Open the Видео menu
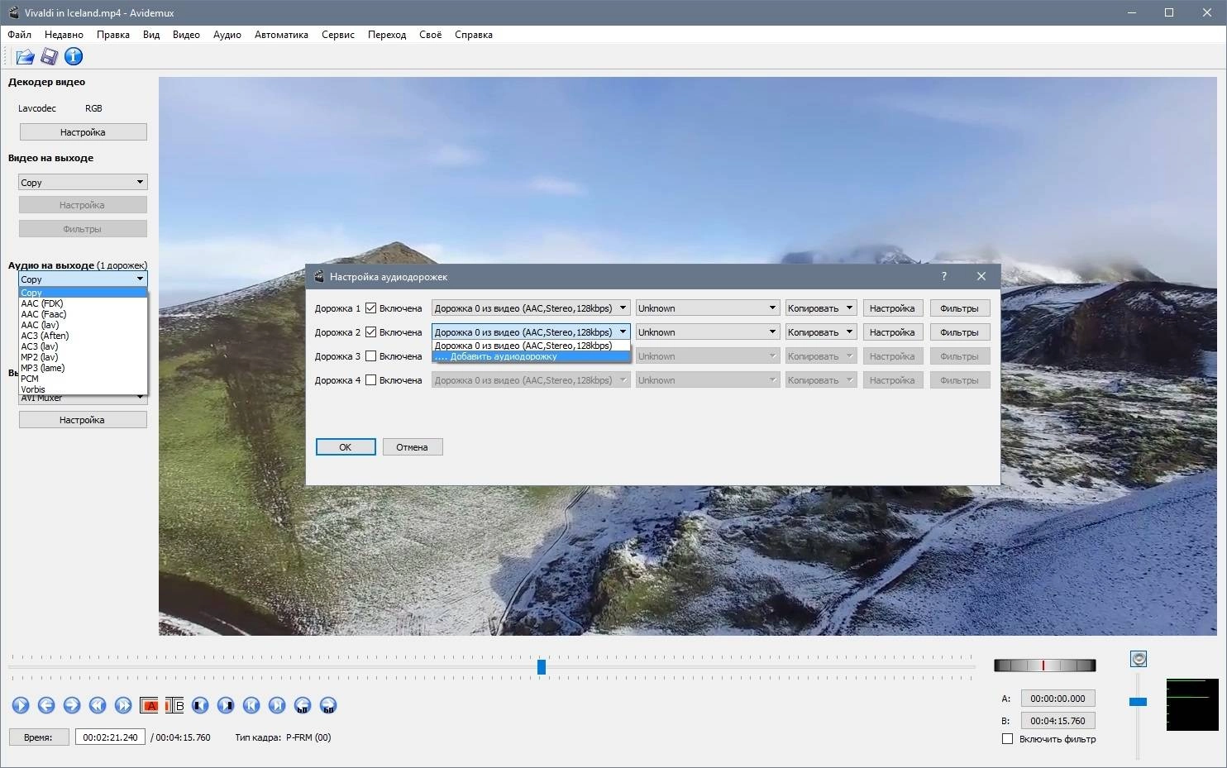The width and height of the screenshot is (1227, 768). (x=186, y=35)
